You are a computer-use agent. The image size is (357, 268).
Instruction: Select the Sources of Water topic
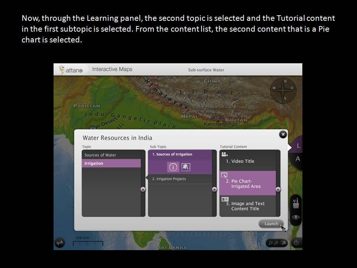coord(111,155)
